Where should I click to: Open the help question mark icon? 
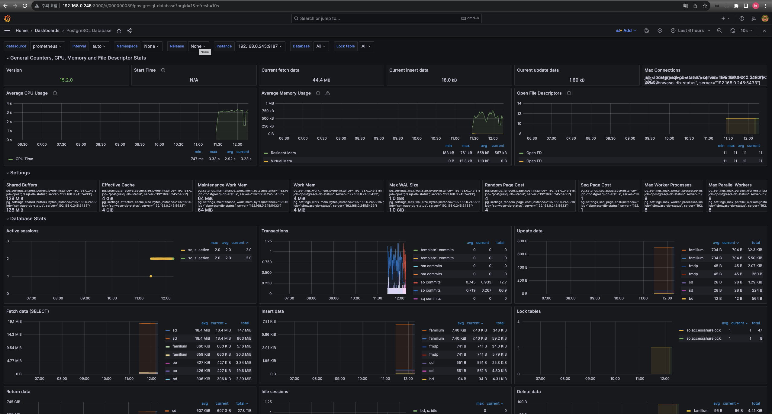(741, 18)
